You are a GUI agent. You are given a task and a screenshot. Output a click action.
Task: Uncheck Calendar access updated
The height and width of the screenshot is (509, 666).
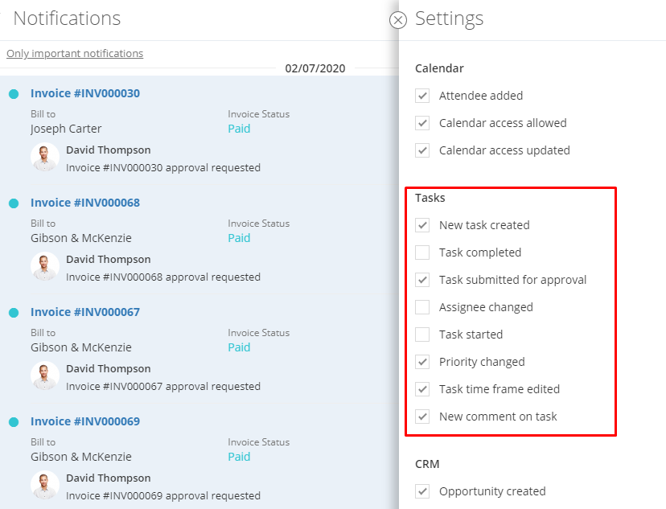coord(422,150)
